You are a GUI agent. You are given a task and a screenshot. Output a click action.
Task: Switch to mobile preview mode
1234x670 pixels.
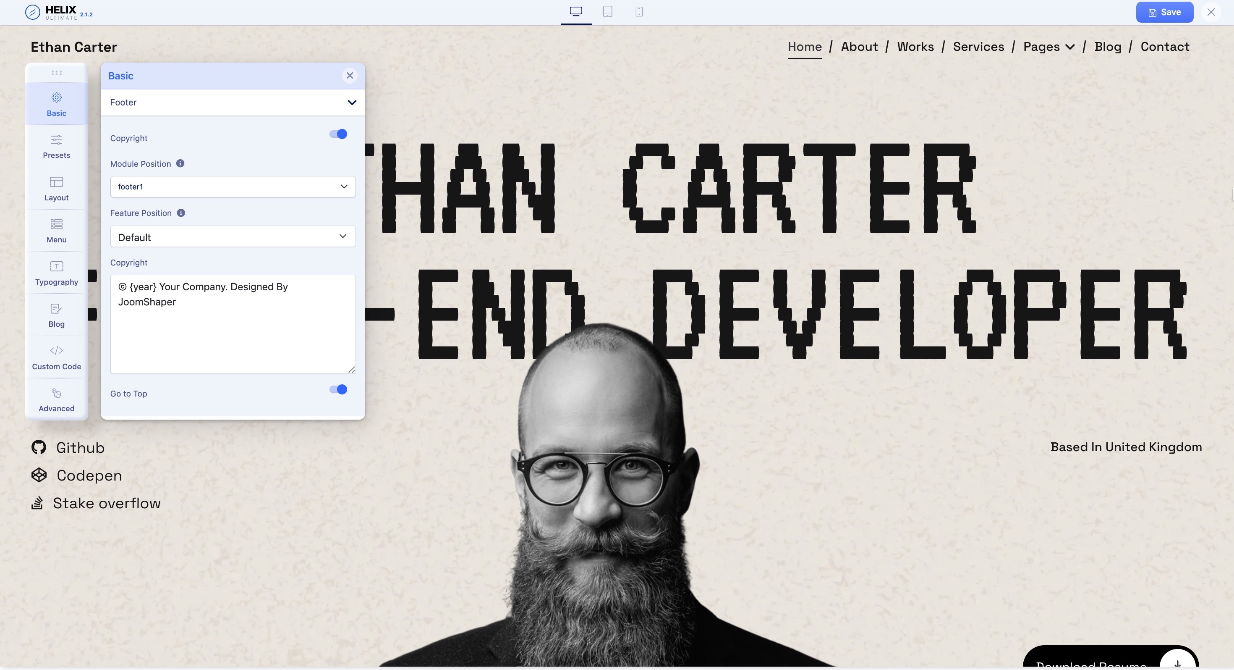pos(638,12)
